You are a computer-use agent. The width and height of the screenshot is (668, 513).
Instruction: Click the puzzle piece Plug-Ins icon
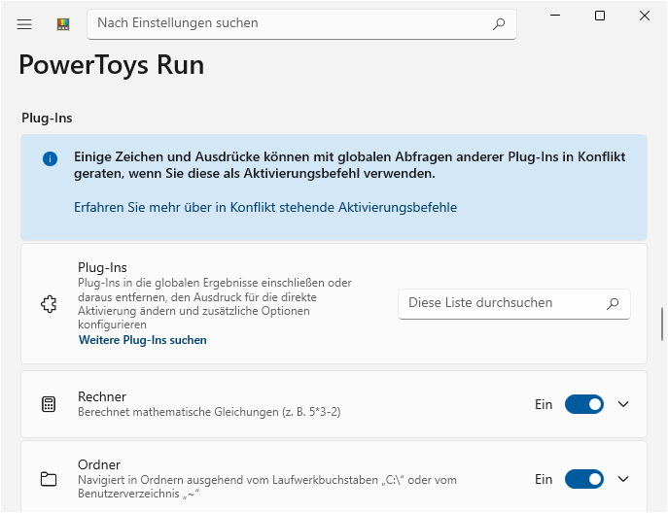[49, 304]
